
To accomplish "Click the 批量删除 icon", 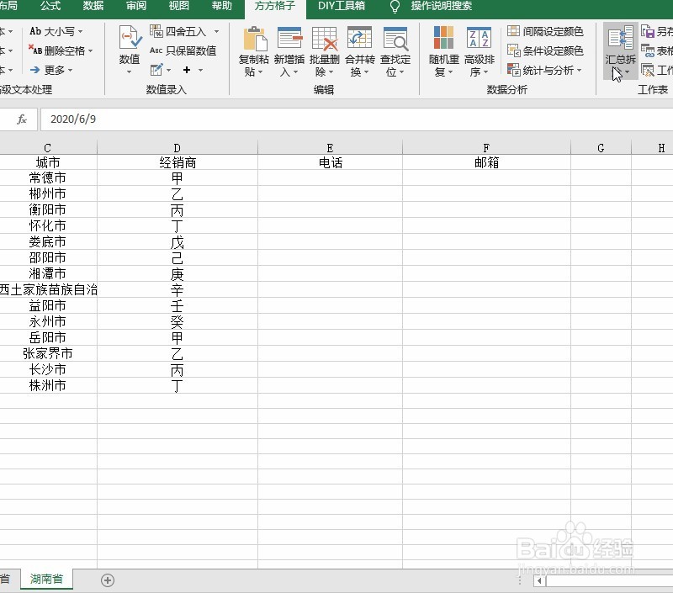I will (325, 39).
